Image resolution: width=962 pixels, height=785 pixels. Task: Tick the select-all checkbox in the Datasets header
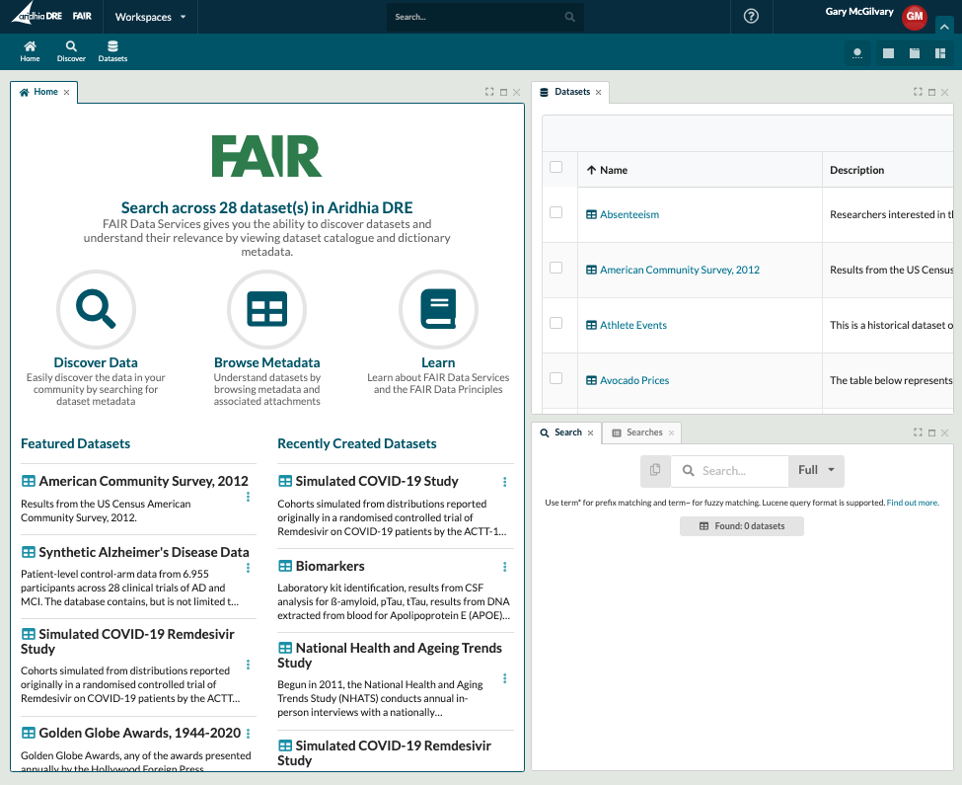pos(555,167)
